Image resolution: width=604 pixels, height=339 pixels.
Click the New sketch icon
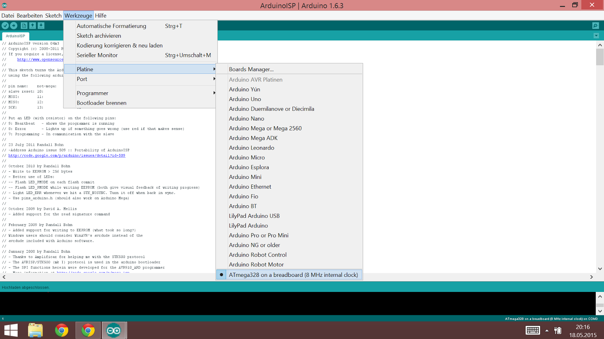pos(24,26)
